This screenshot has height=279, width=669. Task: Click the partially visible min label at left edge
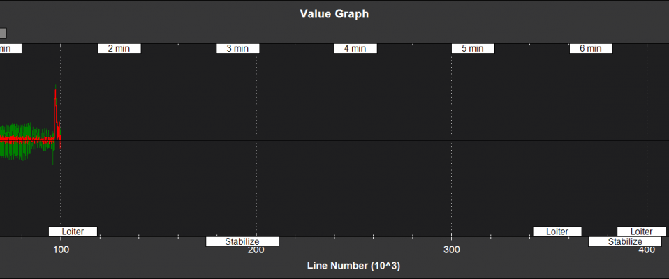pos(10,49)
